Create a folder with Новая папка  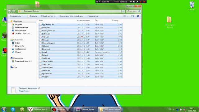tap(93, 16)
